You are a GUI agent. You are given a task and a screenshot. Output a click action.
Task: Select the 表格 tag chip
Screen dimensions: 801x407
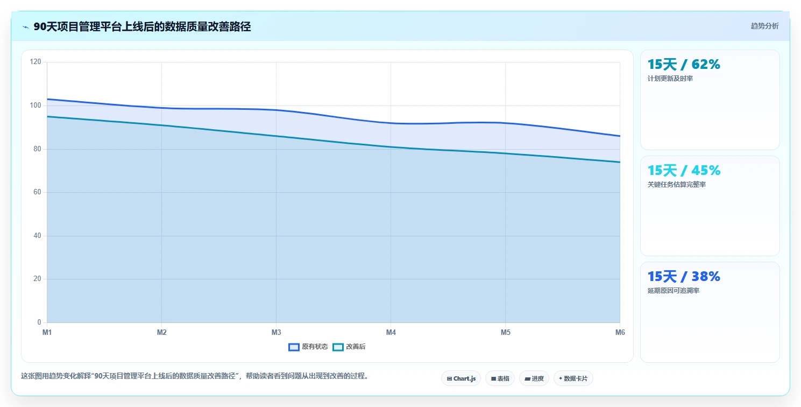[500, 378]
